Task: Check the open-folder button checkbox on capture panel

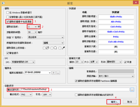Action: [x=44, y=48]
